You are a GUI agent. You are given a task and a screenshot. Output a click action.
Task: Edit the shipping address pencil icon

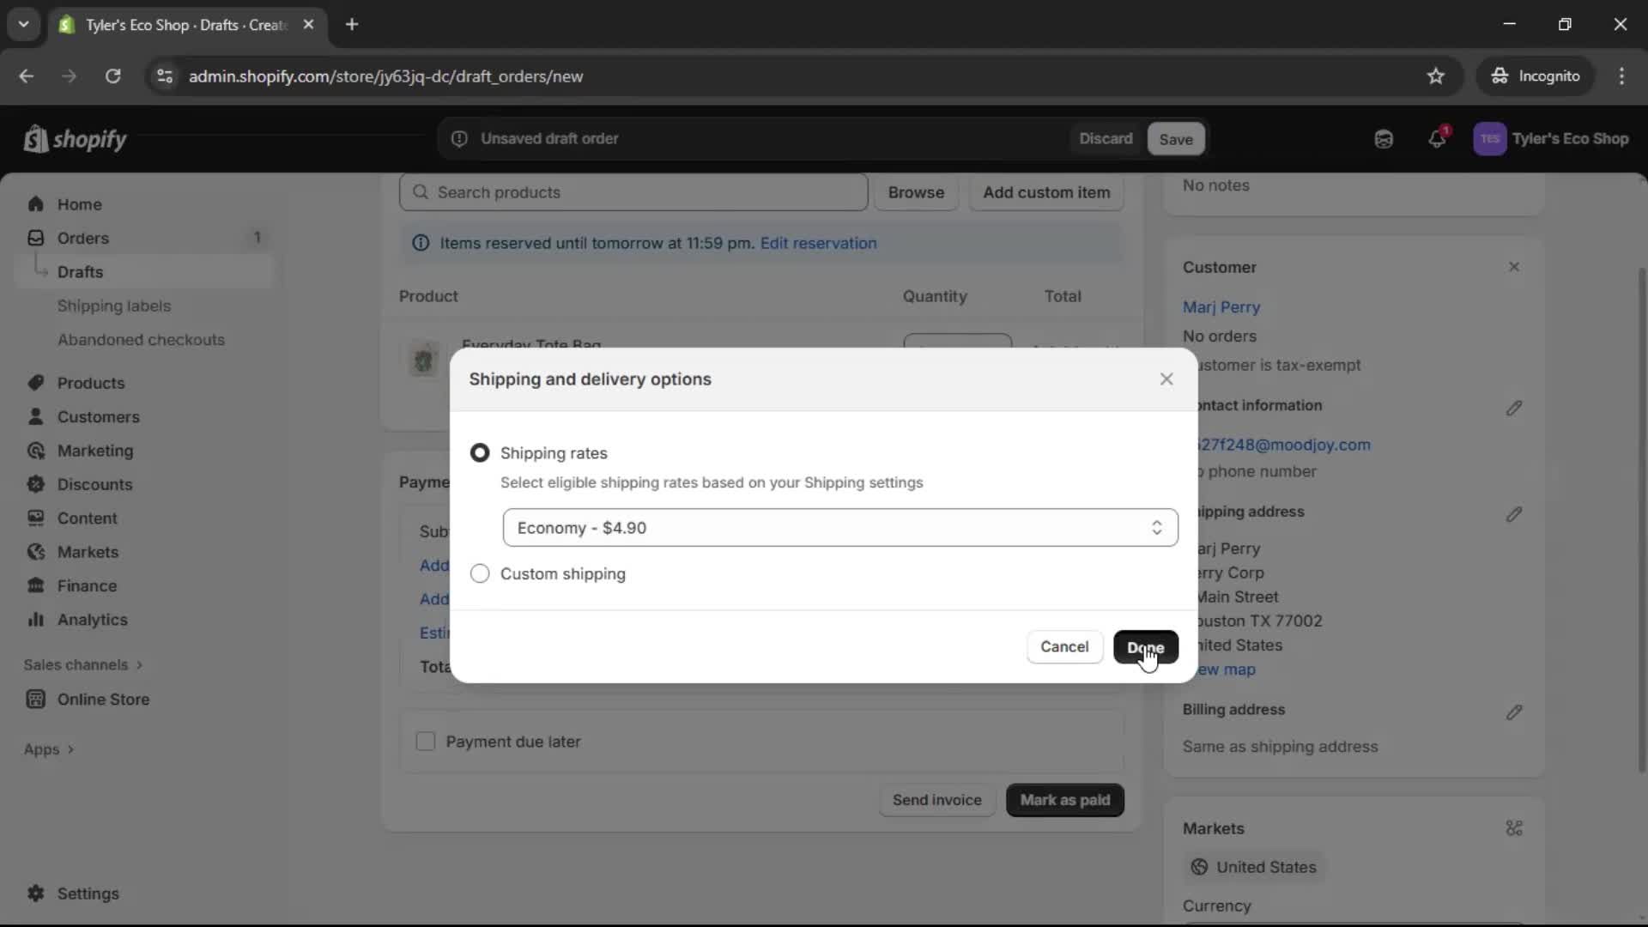coord(1515,515)
